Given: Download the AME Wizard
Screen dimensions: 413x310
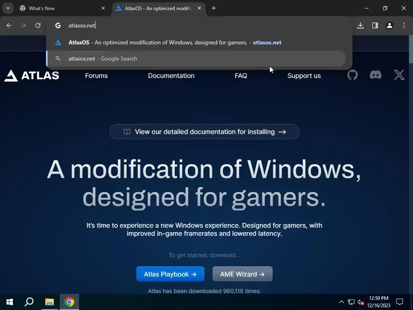Looking at the screenshot, I should point(242,274).
